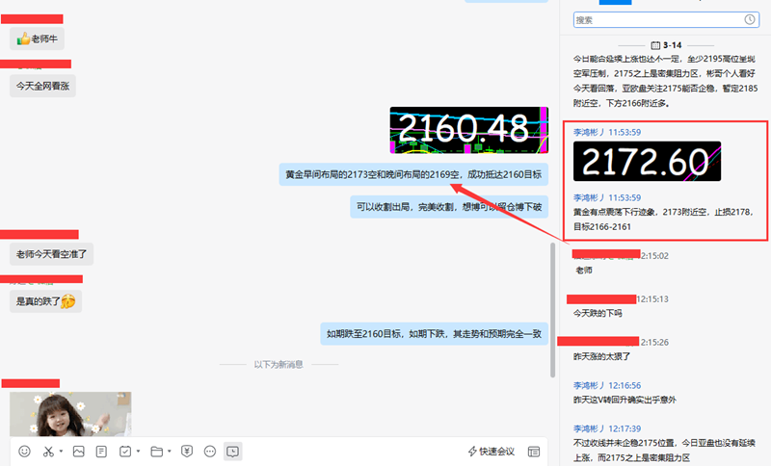Open the side panel layout icon
Image resolution: width=771 pixels, height=466 pixels.
click(534, 451)
